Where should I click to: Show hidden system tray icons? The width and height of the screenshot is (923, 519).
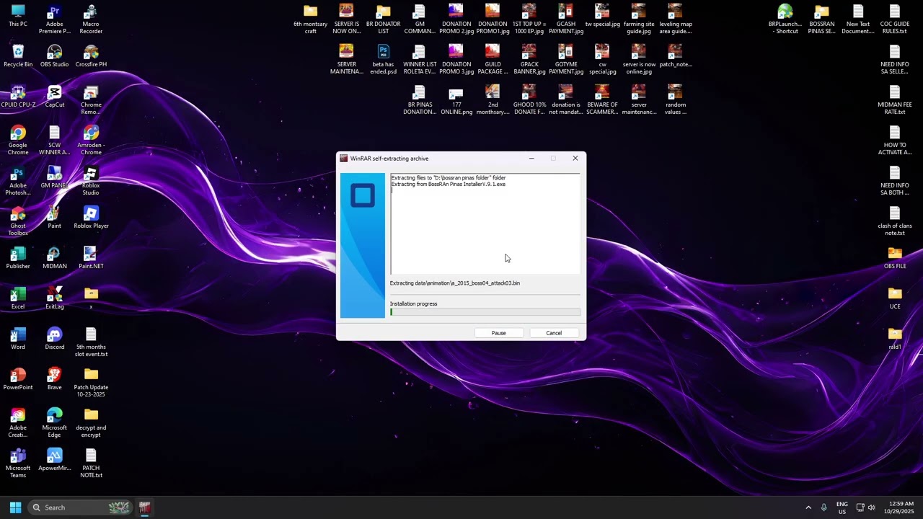click(808, 507)
